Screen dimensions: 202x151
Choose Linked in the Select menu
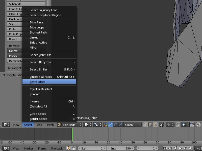tap(49, 37)
